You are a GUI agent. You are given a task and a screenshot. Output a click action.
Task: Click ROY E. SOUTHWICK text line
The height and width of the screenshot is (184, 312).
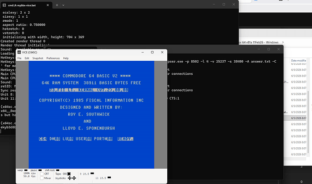point(89,114)
